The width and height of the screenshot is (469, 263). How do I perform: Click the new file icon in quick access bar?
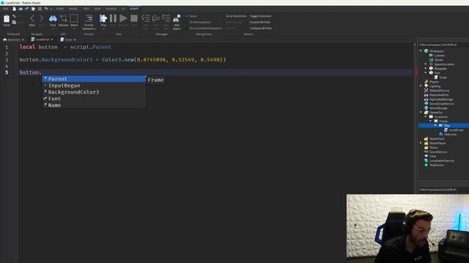point(14,9)
